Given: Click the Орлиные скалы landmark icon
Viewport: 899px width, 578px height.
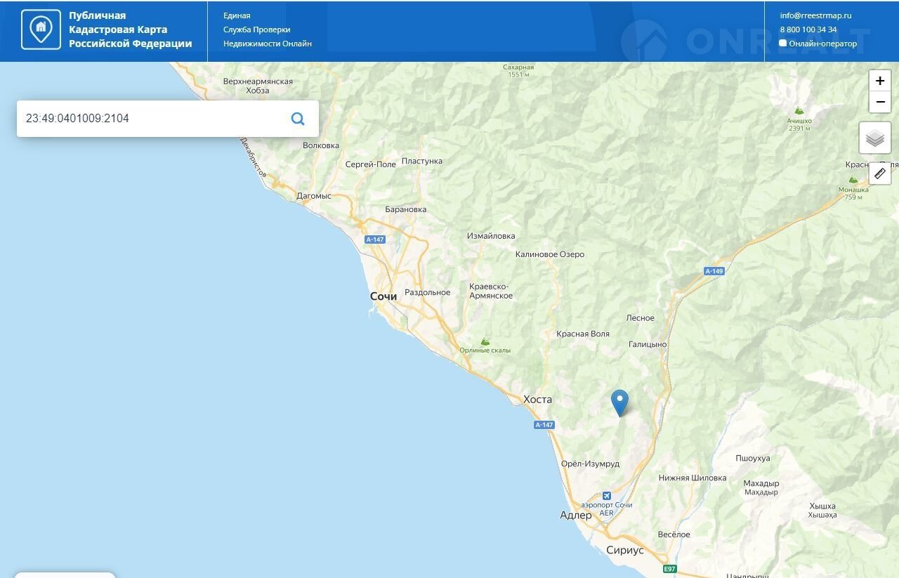Looking at the screenshot, I should (485, 341).
